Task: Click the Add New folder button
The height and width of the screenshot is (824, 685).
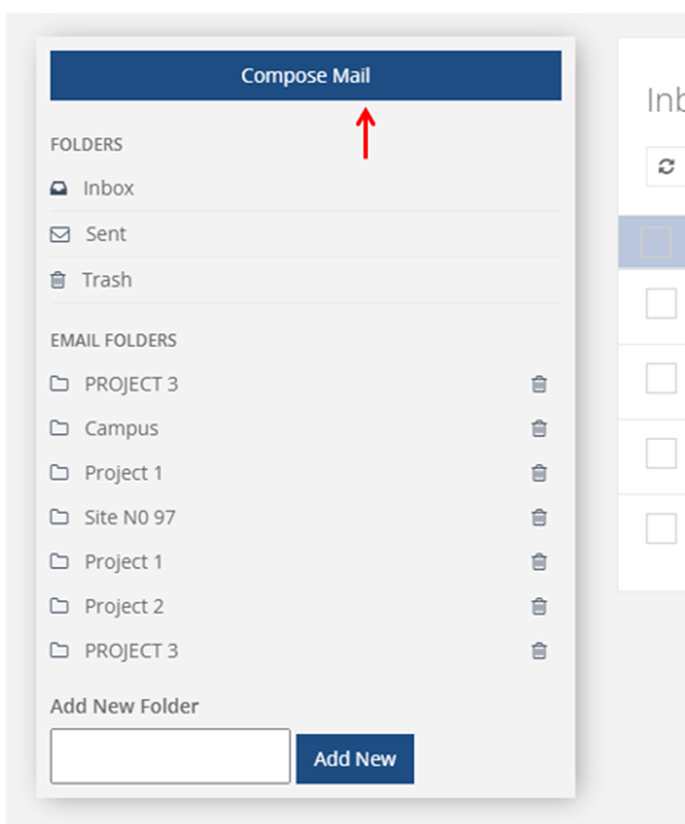Action: (x=355, y=759)
